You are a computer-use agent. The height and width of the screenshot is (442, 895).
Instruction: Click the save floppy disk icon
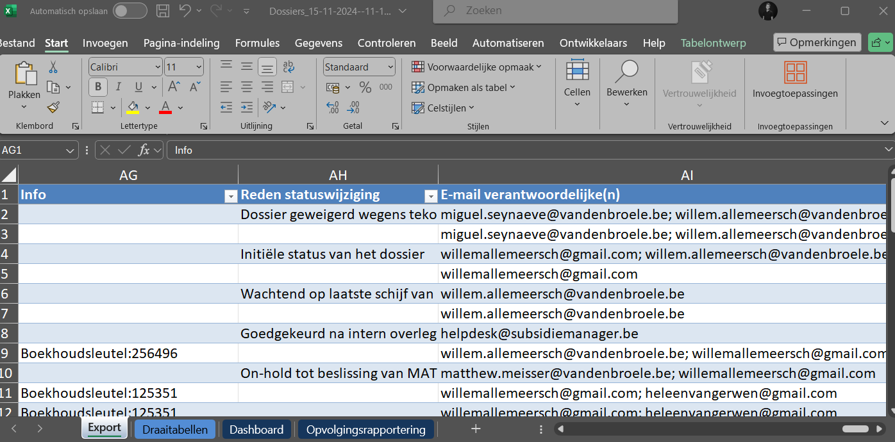point(163,11)
